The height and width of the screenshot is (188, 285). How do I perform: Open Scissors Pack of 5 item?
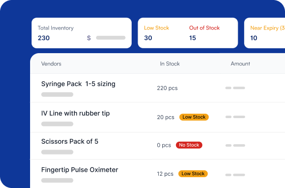click(x=70, y=141)
